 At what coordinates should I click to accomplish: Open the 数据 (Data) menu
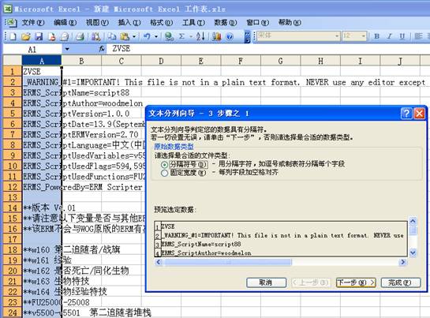[226, 23]
